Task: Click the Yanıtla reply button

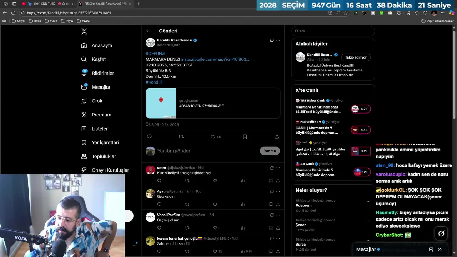Action: (x=270, y=151)
